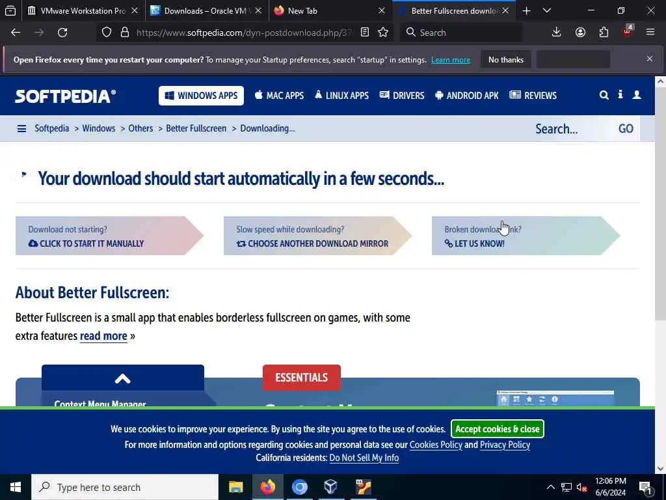666x500 pixels.
Task: Reload the current page
Action: pyautogui.click(x=62, y=33)
